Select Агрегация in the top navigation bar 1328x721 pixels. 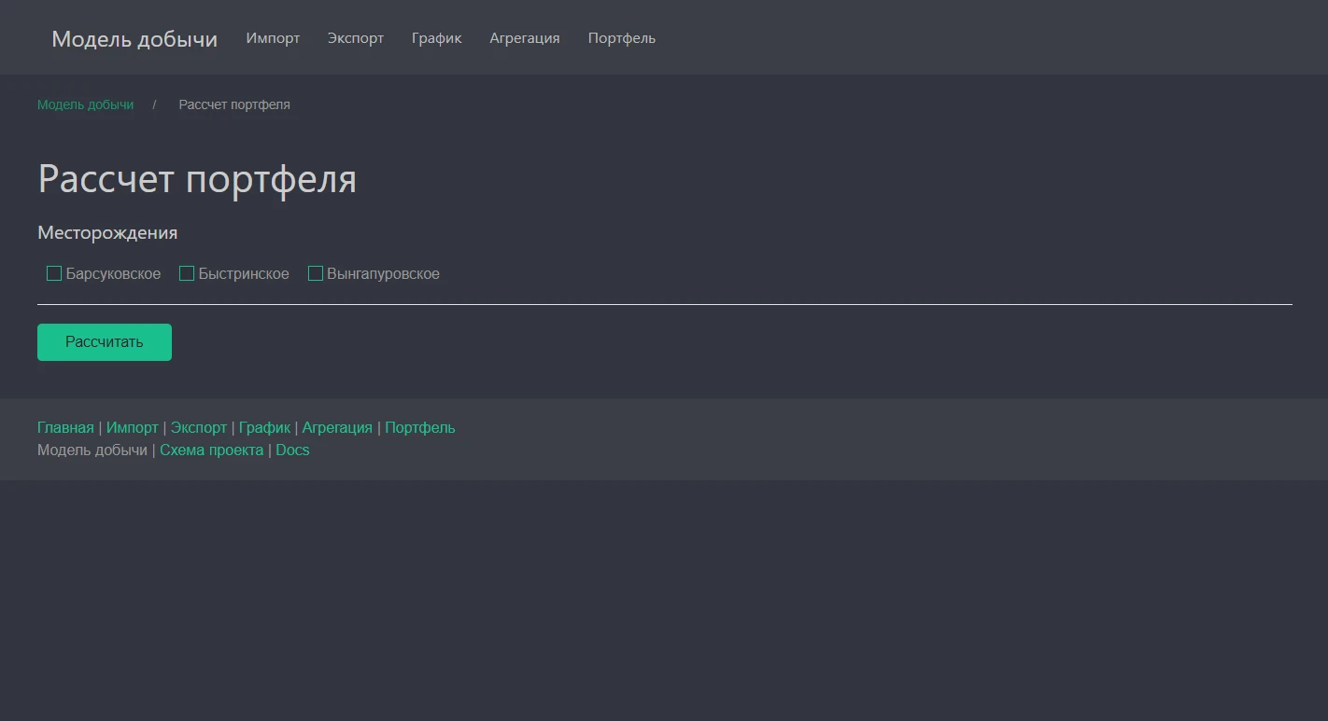[524, 38]
